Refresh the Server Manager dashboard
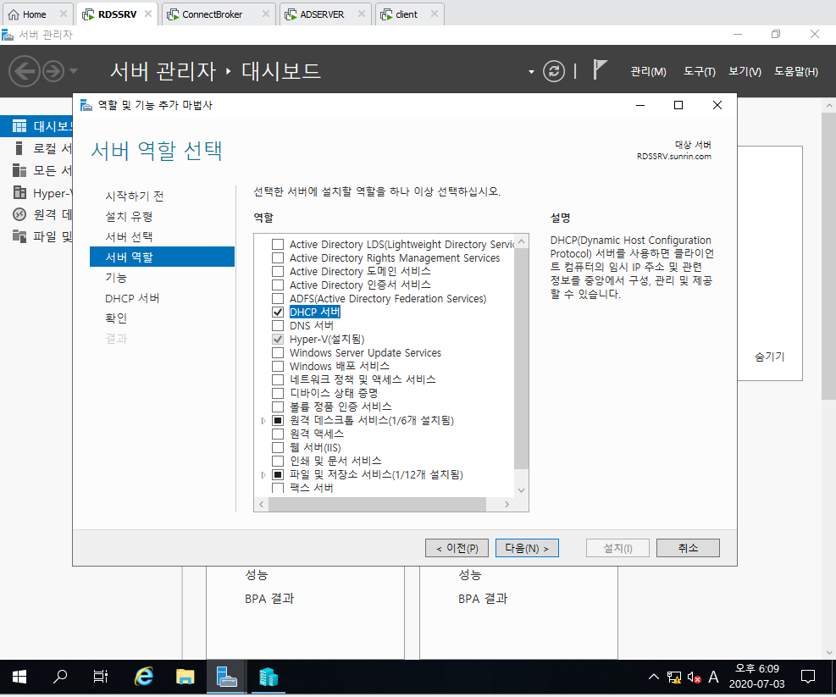The height and width of the screenshot is (697, 836). tap(554, 71)
